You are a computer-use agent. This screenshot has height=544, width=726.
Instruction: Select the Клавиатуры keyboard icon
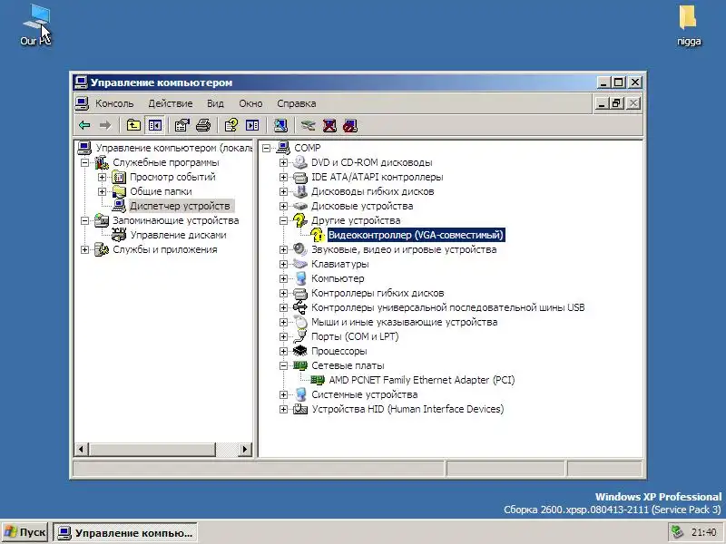(x=300, y=264)
